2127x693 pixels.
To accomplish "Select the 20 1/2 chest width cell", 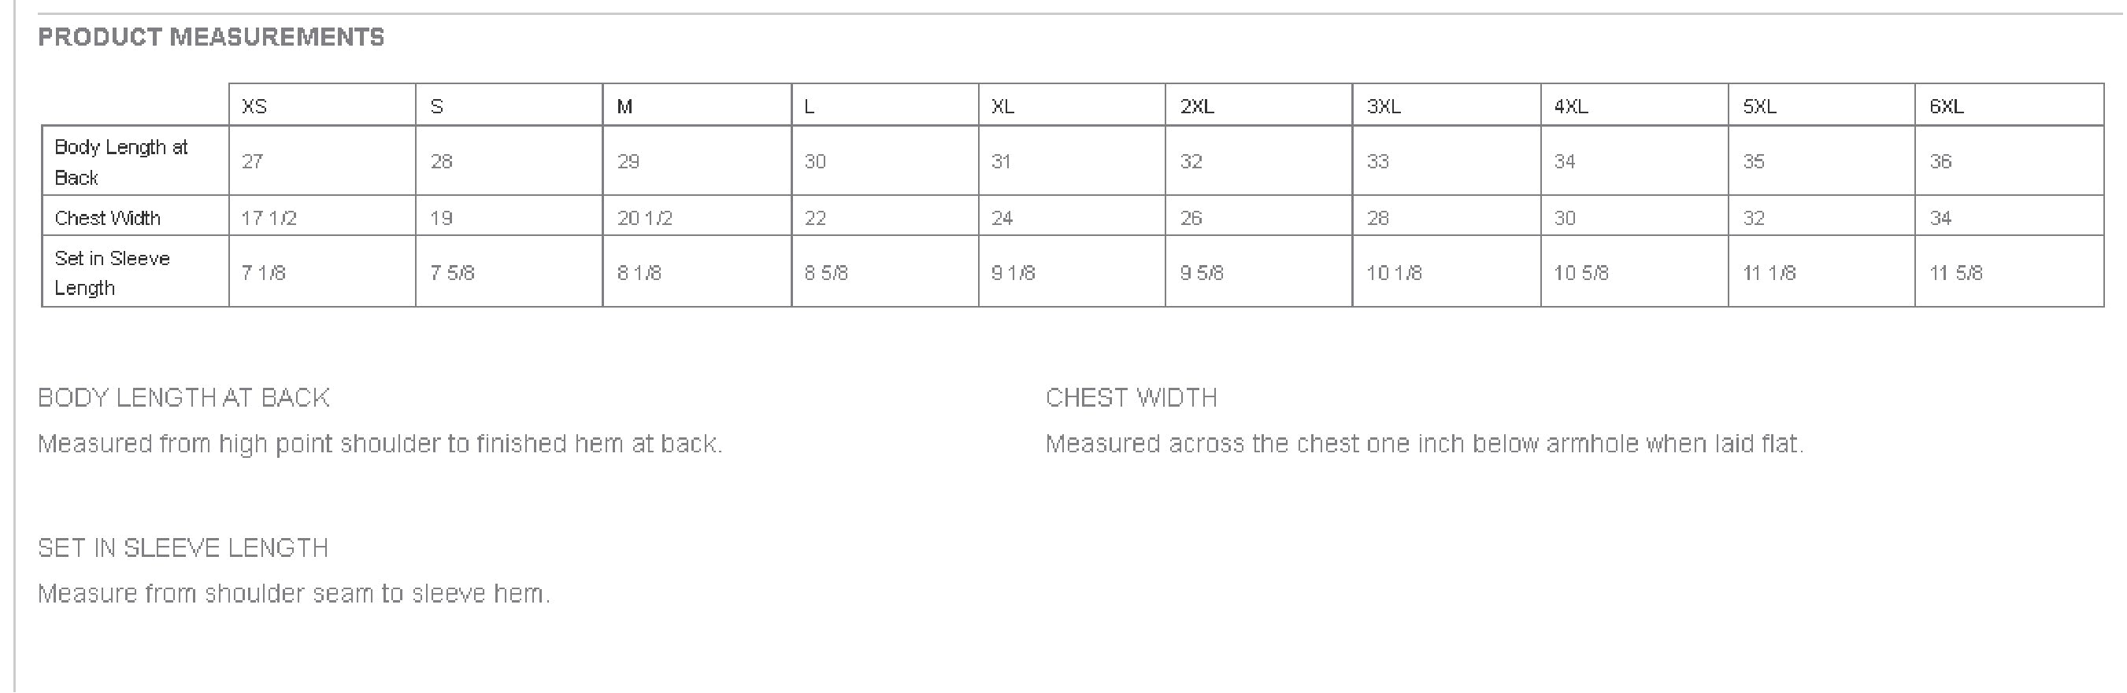I will [x=645, y=218].
